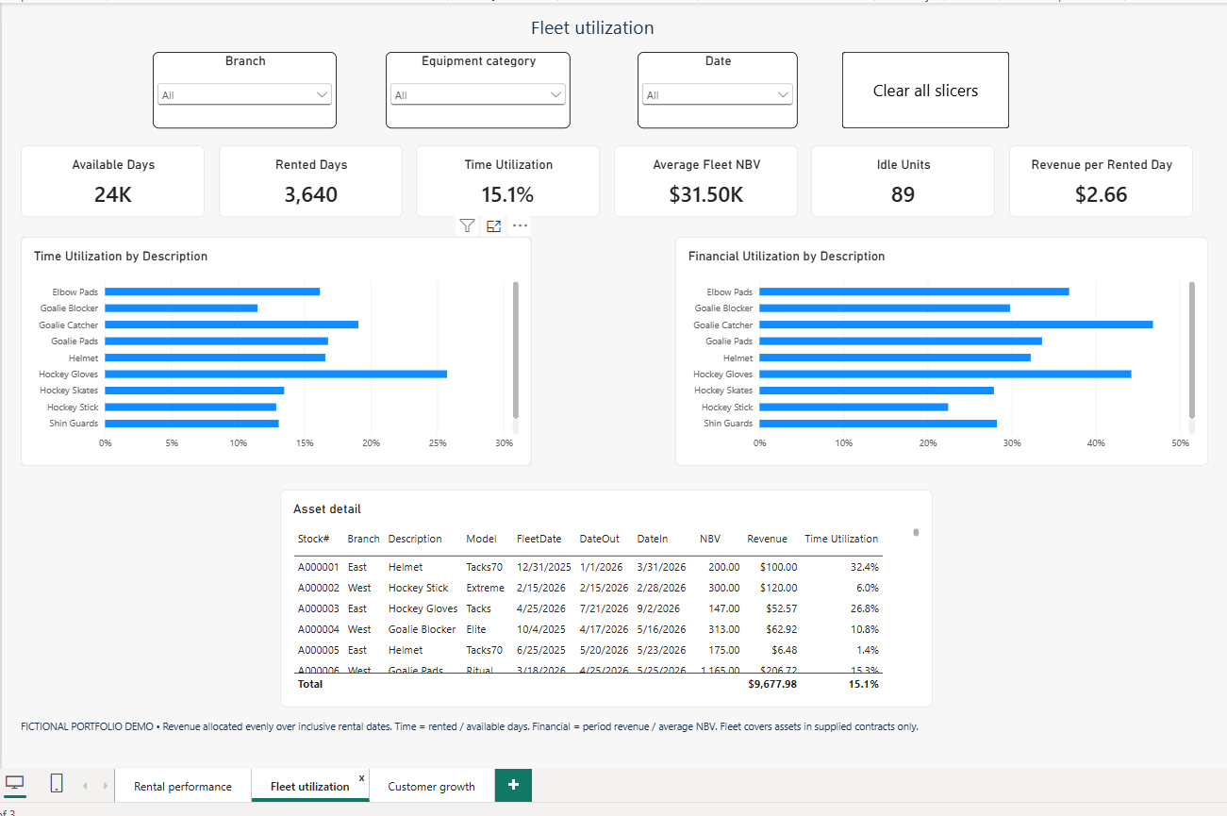
Task: Select stock number A000005 cell
Action: [318, 650]
